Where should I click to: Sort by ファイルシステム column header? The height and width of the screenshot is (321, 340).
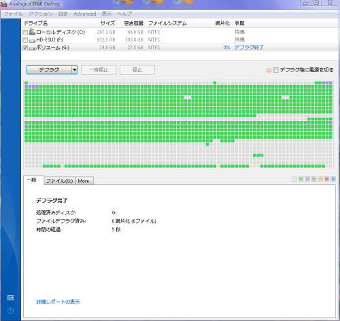[167, 23]
